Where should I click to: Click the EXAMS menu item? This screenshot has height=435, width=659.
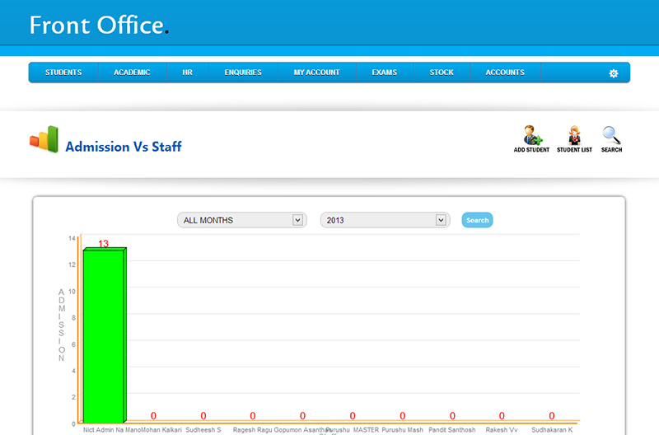(384, 72)
